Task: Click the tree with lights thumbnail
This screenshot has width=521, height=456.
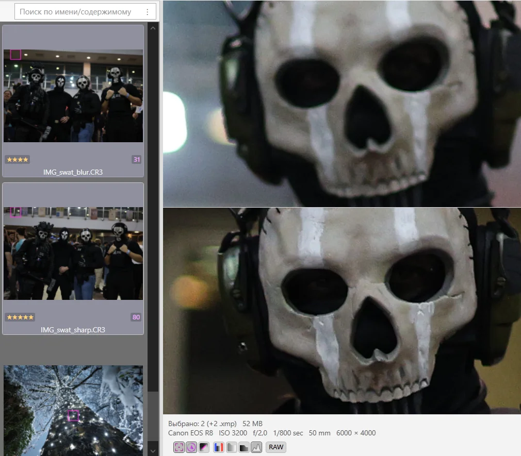Action: [73, 411]
